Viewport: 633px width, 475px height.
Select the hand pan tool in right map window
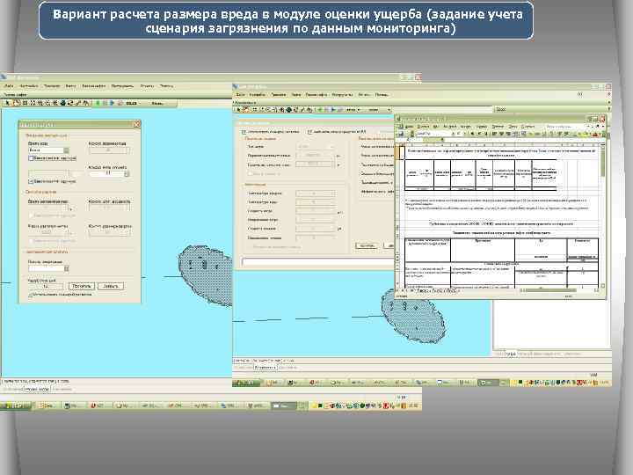pyautogui.click(x=246, y=109)
